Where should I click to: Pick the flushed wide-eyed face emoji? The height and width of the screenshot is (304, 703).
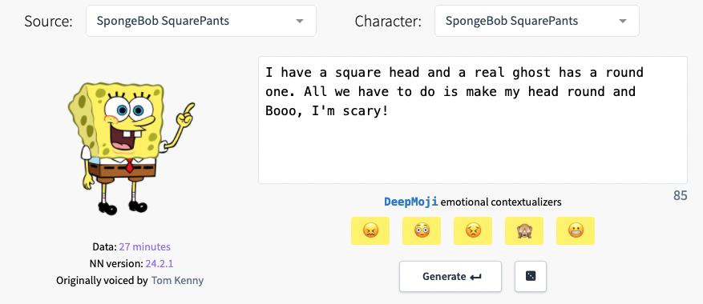tap(422, 231)
